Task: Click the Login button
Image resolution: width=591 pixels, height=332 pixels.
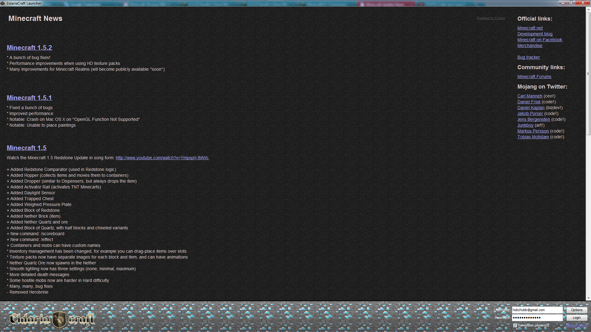Action: point(577,318)
